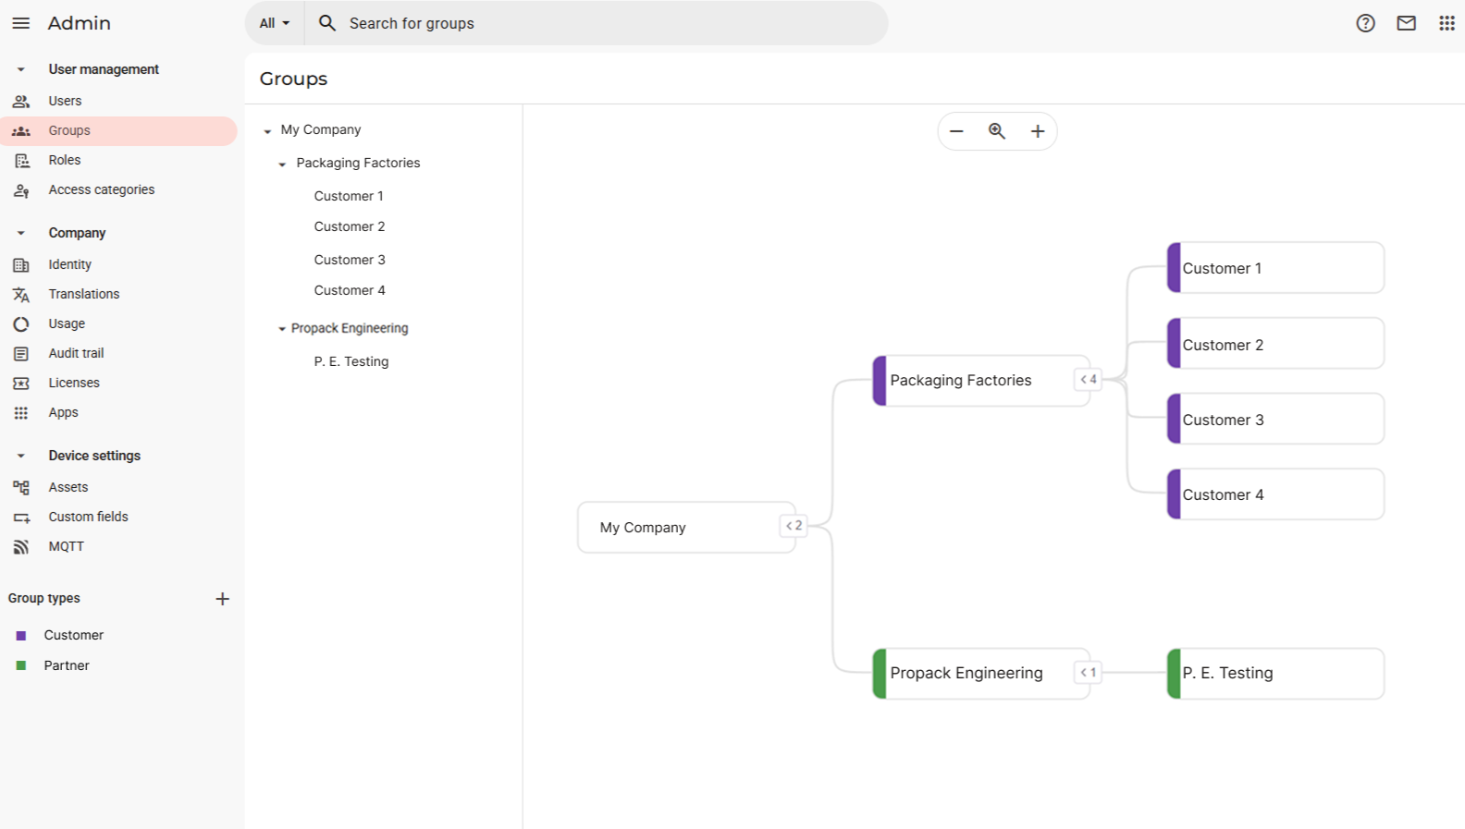Click the Custom fields icon

click(x=21, y=518)
